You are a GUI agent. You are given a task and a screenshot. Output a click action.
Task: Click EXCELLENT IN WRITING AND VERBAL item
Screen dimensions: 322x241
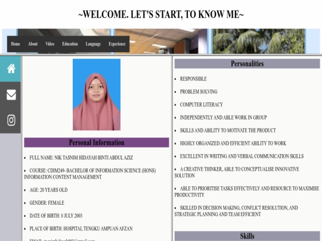click(241, 157)
